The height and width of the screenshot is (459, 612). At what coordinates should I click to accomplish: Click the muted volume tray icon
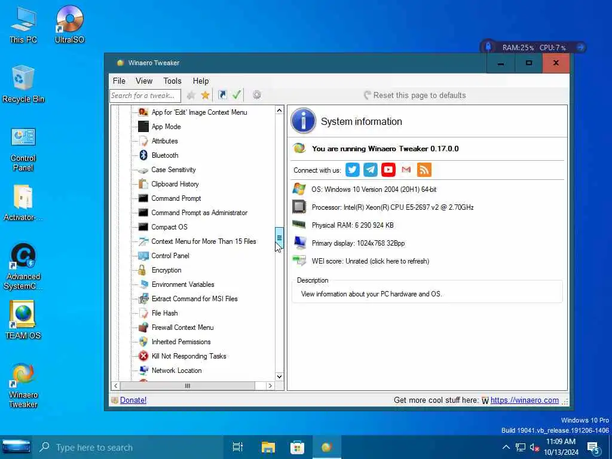point(534,447)
